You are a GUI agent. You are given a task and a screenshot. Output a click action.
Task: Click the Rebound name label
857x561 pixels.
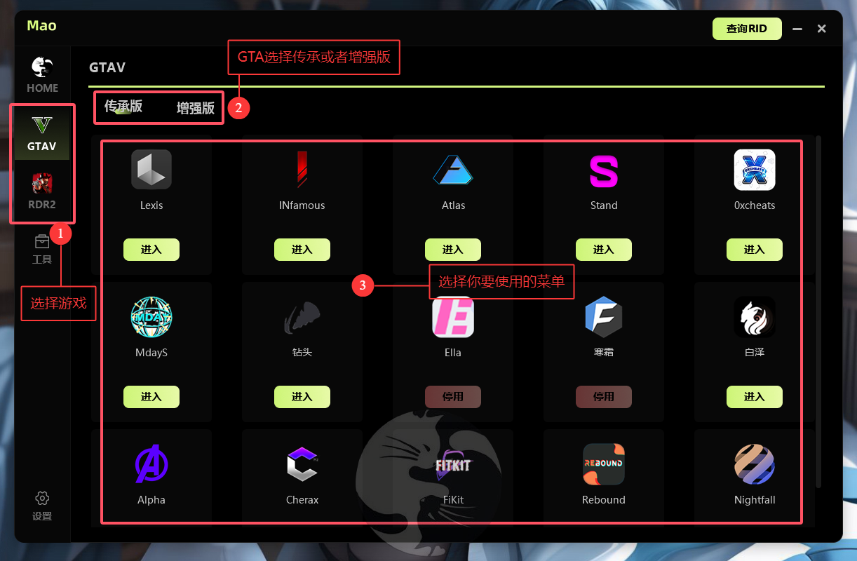click(x=604, y=500)
